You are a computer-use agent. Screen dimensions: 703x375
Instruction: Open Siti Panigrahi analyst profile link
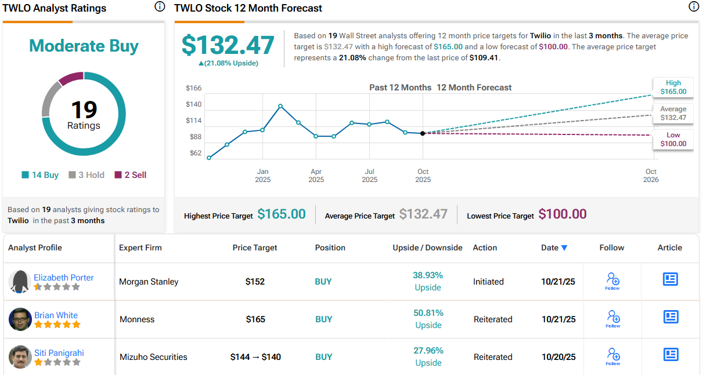[60, 353]
